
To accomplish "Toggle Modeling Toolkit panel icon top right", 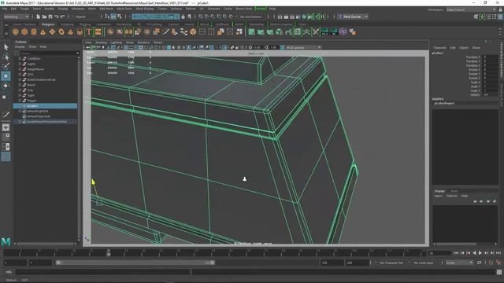I will tap(476, 17).
